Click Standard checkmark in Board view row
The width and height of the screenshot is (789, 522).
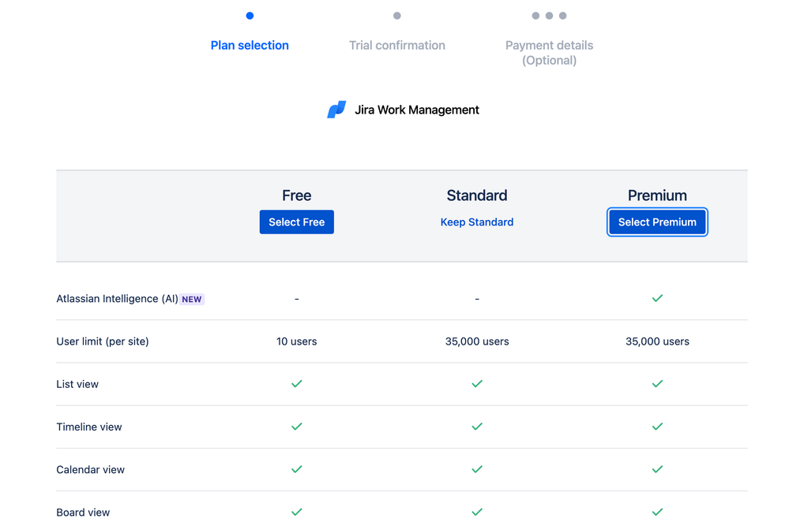476,512
